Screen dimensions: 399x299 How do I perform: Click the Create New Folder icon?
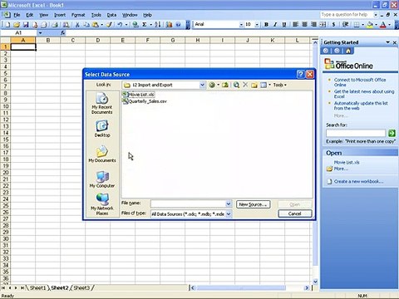tap(254, 85)
